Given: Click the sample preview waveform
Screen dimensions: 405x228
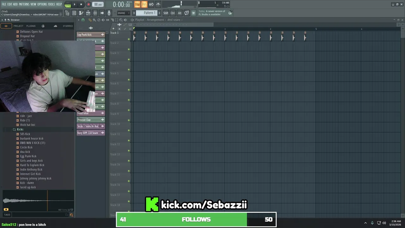Looking at the screenshot, I should (38, 200).
